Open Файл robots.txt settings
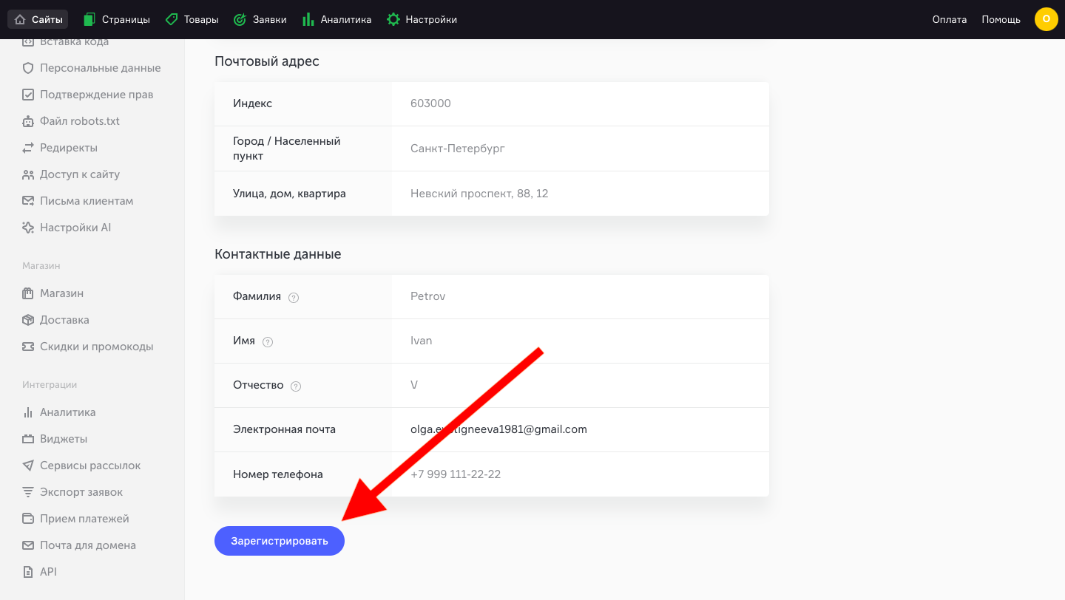This screenshot has height=600, width=1065. click(80, 121)
